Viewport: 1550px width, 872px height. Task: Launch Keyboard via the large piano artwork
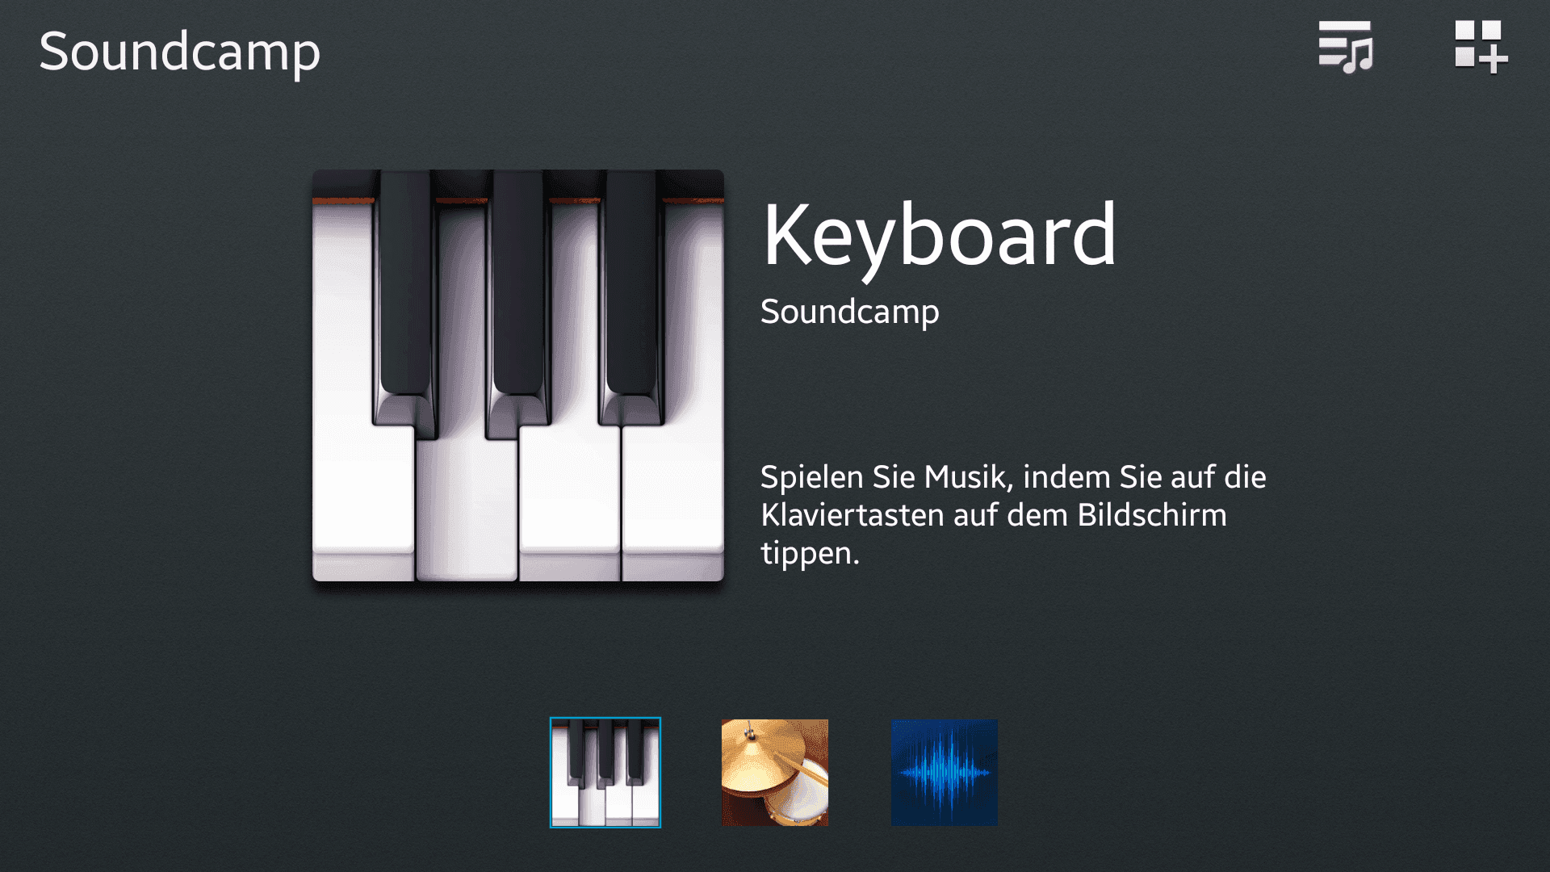(x=518, y=375)
